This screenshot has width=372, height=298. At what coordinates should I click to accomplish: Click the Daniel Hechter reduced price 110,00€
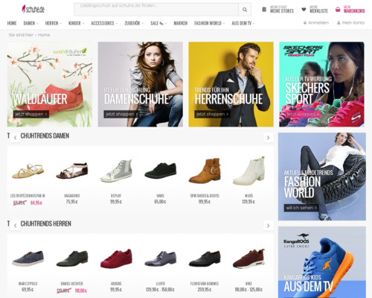pos(81,291)
